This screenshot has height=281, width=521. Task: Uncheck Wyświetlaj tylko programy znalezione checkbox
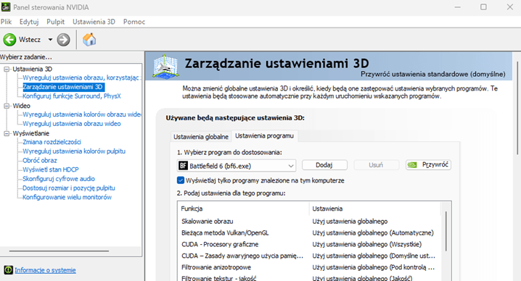181,180
